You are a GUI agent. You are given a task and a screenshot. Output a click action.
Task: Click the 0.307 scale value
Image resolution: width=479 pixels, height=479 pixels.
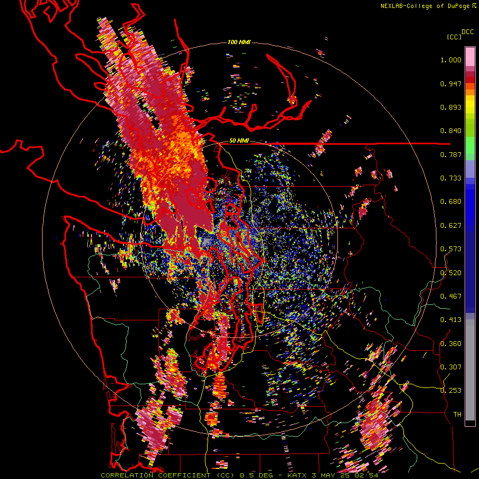(451, 367)
